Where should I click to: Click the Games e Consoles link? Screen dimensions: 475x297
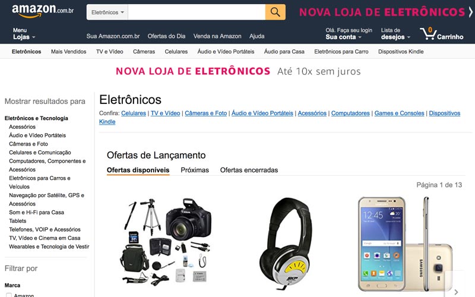(x=399, y=113)
